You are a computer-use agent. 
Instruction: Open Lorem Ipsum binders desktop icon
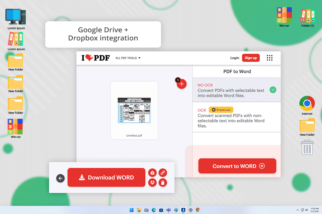16,41
